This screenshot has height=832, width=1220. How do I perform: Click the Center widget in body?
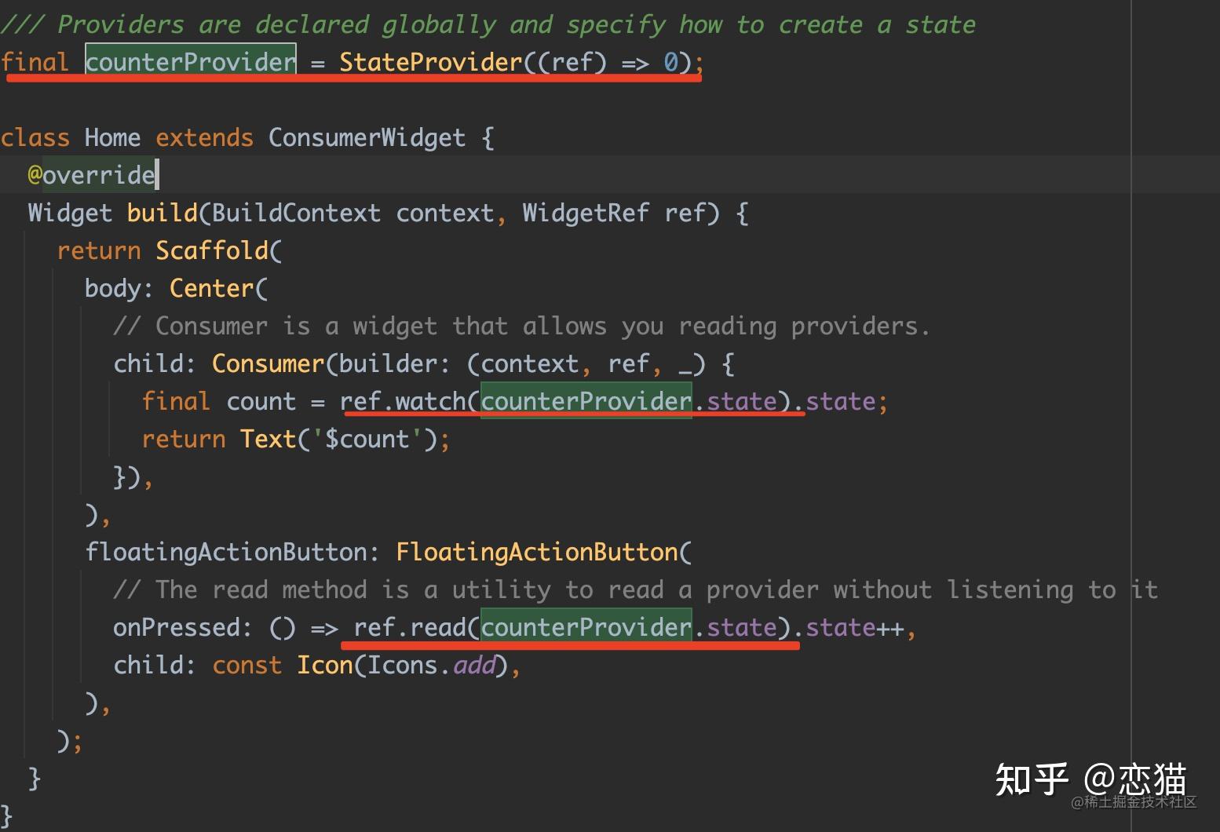211,288
